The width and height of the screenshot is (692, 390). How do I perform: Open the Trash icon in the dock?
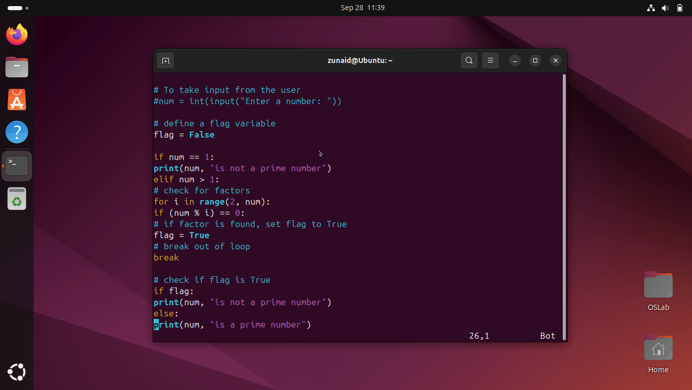click(x=17, y=199)
